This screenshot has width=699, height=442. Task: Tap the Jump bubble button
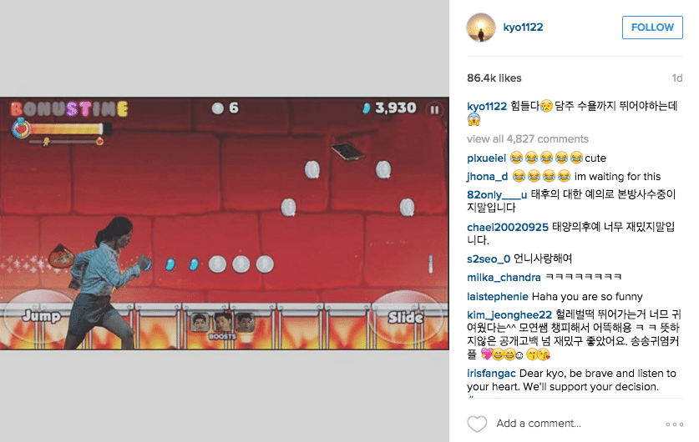(x=41, y=316)
